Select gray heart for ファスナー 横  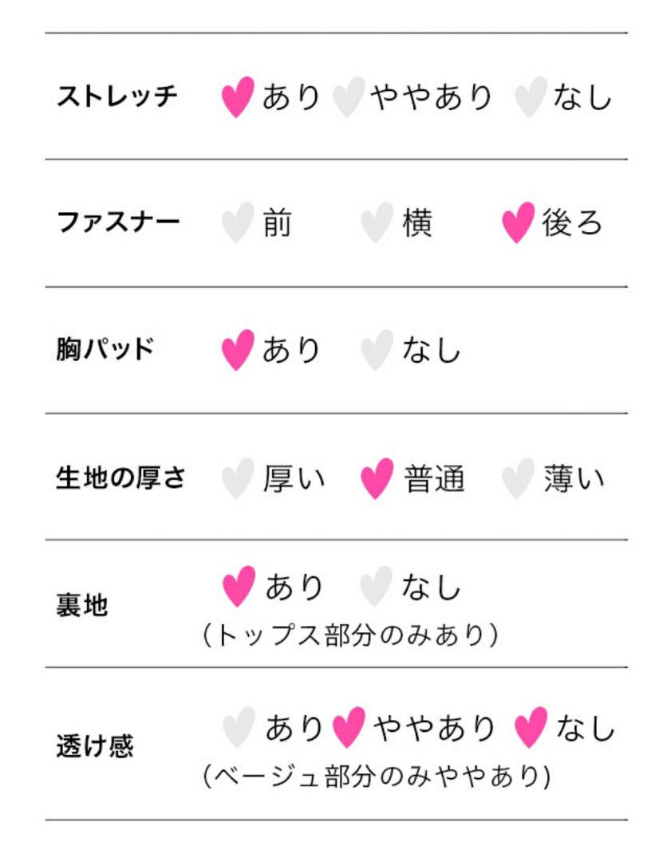377,222
